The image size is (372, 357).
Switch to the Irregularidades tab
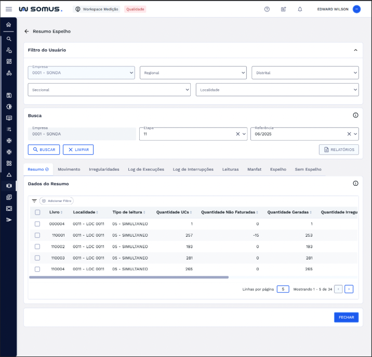(x=104, y=169)
